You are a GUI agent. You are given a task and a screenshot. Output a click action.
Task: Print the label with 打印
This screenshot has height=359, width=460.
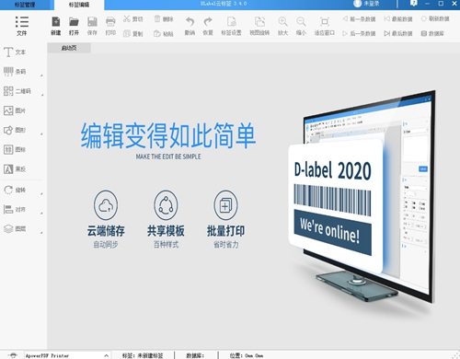110,26
